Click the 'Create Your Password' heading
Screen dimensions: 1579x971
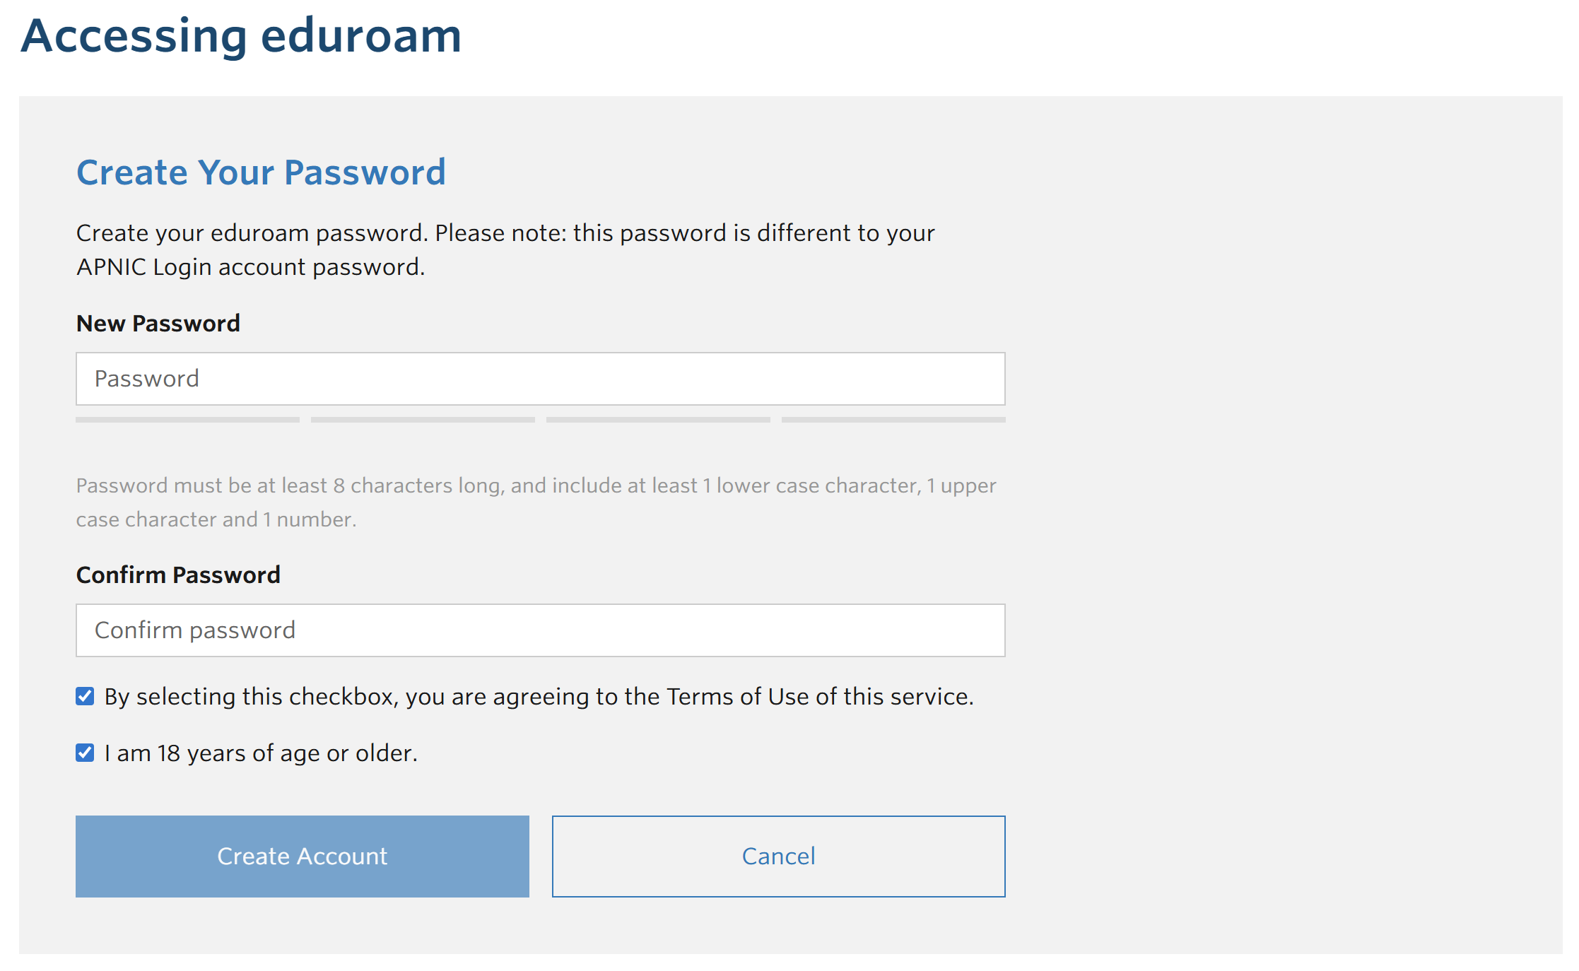click(261, 171)
